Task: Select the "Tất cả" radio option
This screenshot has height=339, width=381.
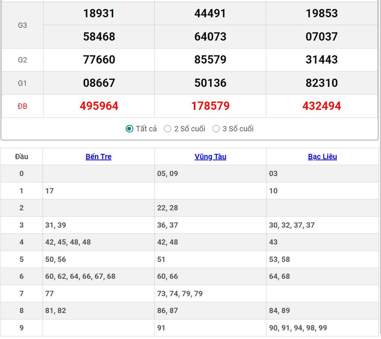Action: 130,129
